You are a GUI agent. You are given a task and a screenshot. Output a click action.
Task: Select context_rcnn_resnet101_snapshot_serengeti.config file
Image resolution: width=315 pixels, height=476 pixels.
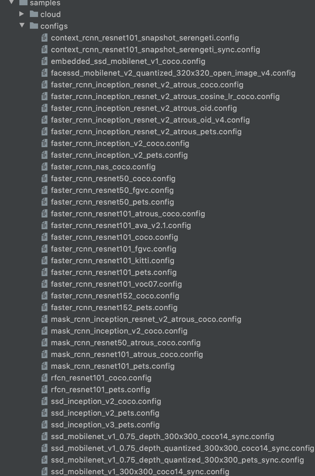(x=145, y=38)
